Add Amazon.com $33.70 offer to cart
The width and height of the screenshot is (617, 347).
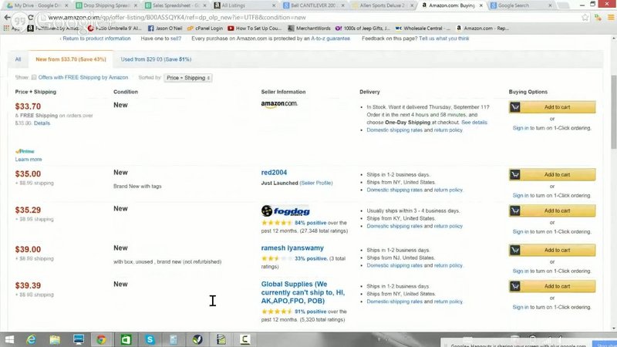click(552, 107)
